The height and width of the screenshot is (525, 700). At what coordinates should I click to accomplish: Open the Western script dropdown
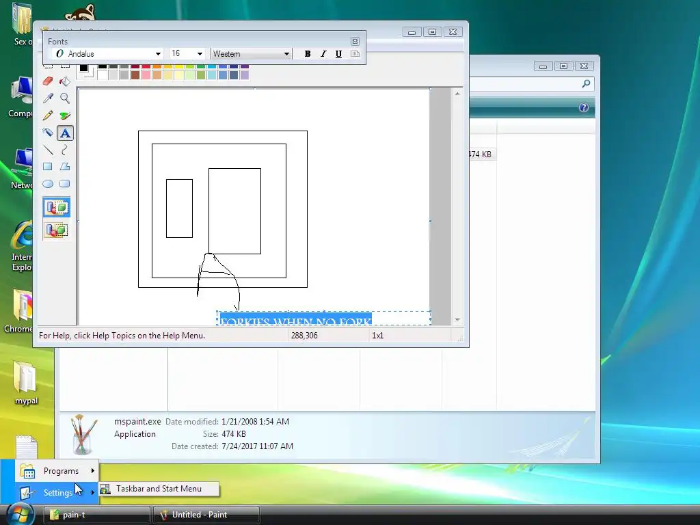286,54
